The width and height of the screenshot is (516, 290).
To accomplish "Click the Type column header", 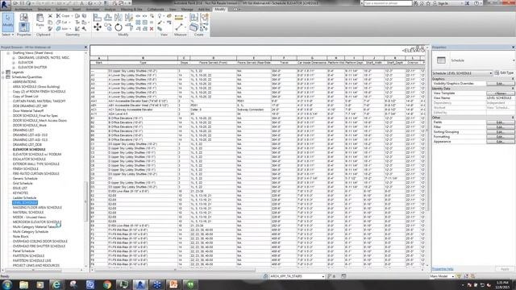I will tap(143, 63).
